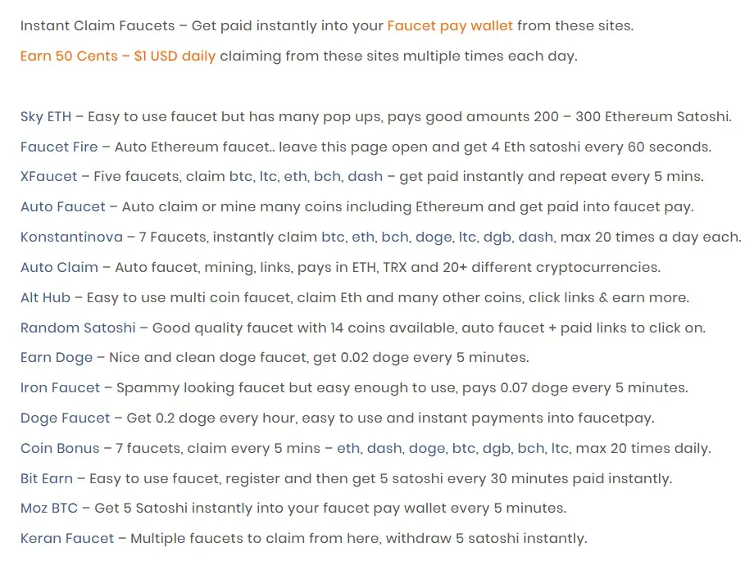Open the Iron Faucet link
The height and width of the screenshot is (570, 754).
60,388
